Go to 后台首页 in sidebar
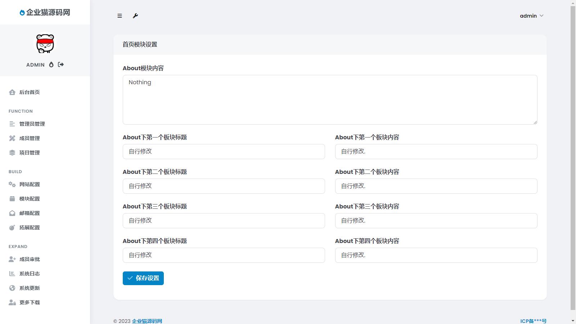 tap(30, 92)
